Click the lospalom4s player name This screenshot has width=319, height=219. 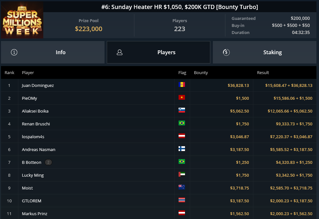[33, 137]
